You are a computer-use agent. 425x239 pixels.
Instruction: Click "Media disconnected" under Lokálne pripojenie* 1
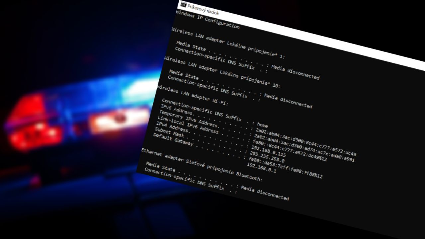pos(296,72)
